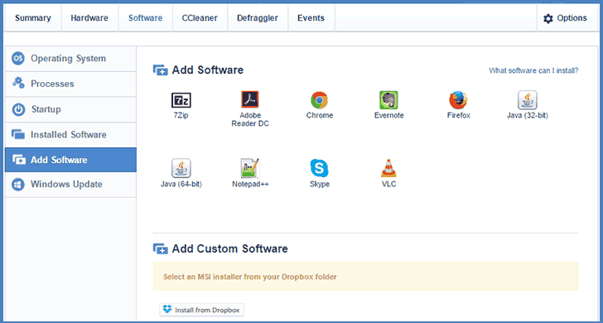Pick the Notepad++ icon
The height and width of the screenshot is (323, 603).
[250, 168]
